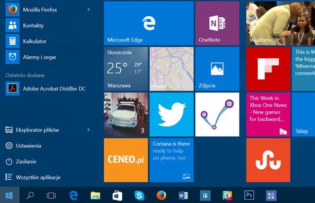The height and width of the screenshot is (203, 315).
Task: Open the Mapy tile
Action: [x=172, y=69]
